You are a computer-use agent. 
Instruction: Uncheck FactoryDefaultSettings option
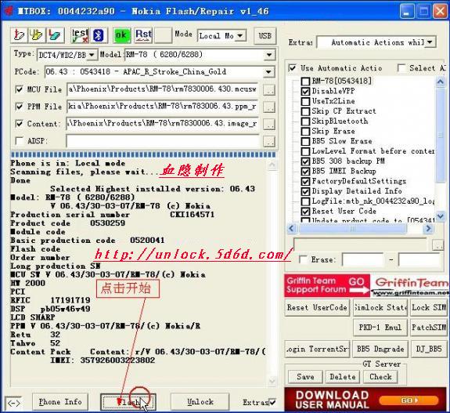(x=305, y=182)
